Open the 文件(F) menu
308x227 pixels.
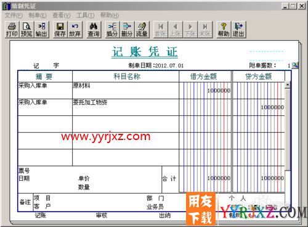(14, 15)
